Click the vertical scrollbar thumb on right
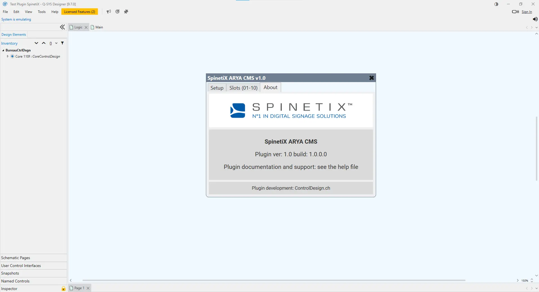 536,148
